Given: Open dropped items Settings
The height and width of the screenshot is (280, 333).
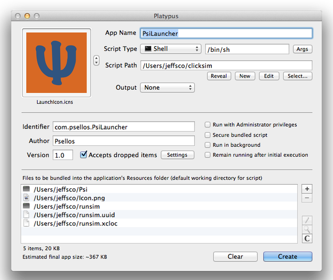Looking at the screenshot, I should 177,155.
